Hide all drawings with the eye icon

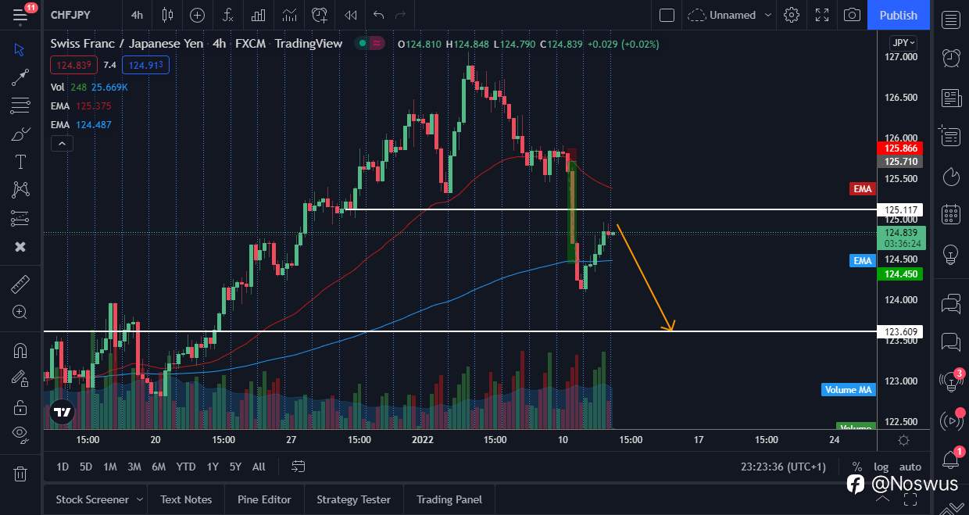click(20, 435)
